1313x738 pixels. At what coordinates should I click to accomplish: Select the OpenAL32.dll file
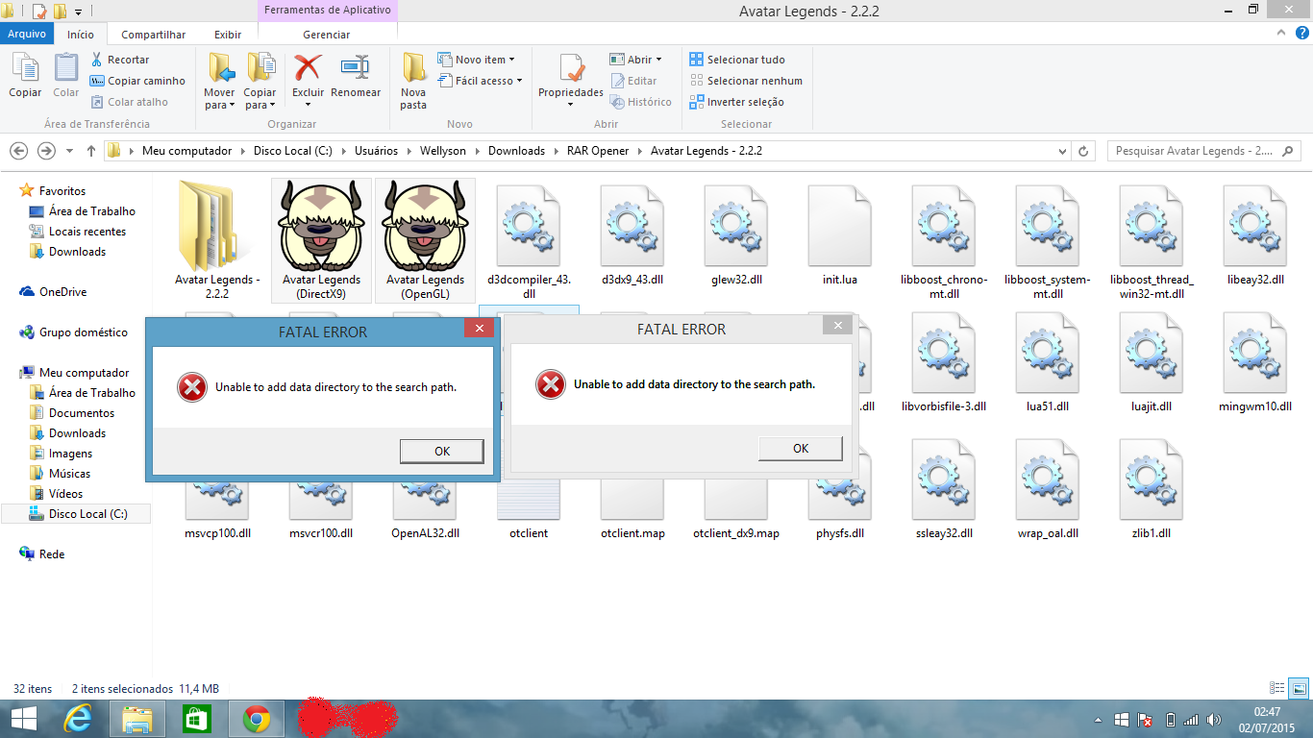click(x=425, y=509)
